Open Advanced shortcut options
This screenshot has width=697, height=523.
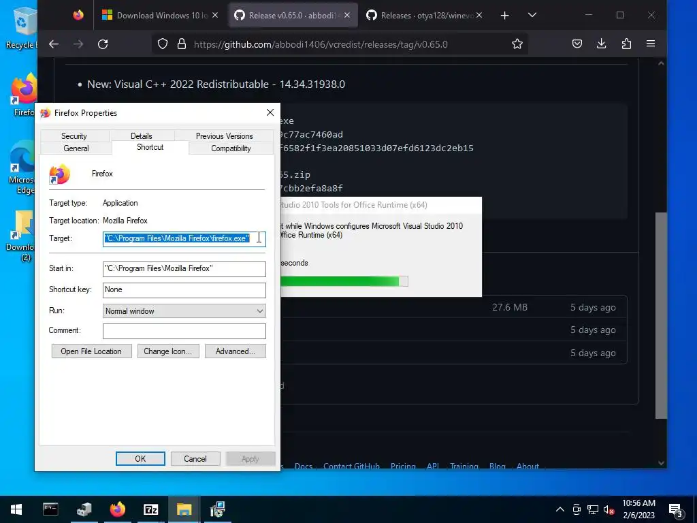(x=235, y=351)
